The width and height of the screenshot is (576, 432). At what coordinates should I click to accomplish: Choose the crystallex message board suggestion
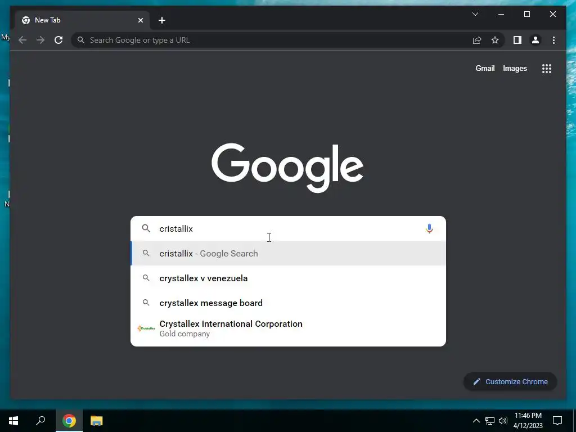tap(289, 303)
